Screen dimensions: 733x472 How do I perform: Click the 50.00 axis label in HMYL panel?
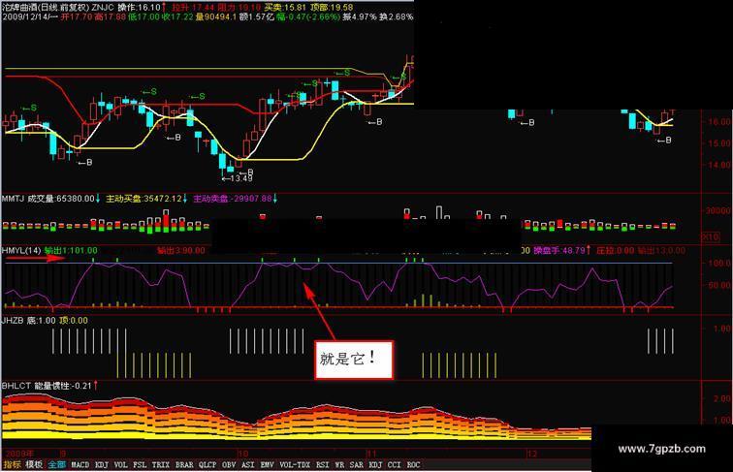(719, 285)
